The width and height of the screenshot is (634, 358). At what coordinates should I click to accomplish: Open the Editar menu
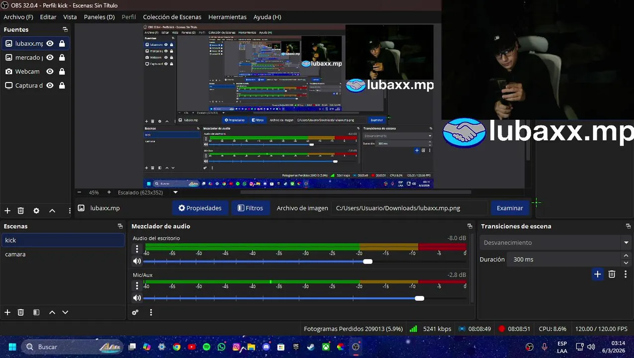coord(48,17)
